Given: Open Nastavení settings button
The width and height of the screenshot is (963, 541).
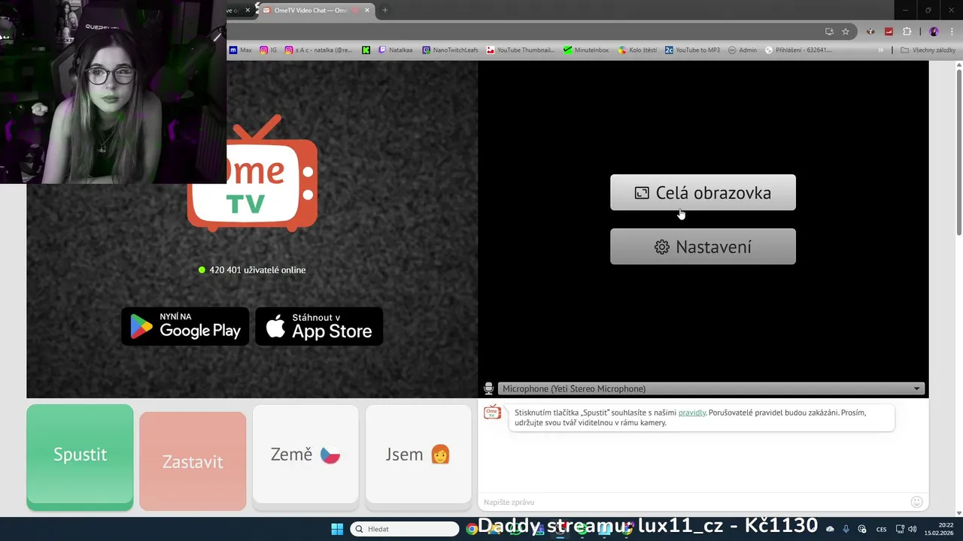Looking at the screenshot, I should [703, 246].
